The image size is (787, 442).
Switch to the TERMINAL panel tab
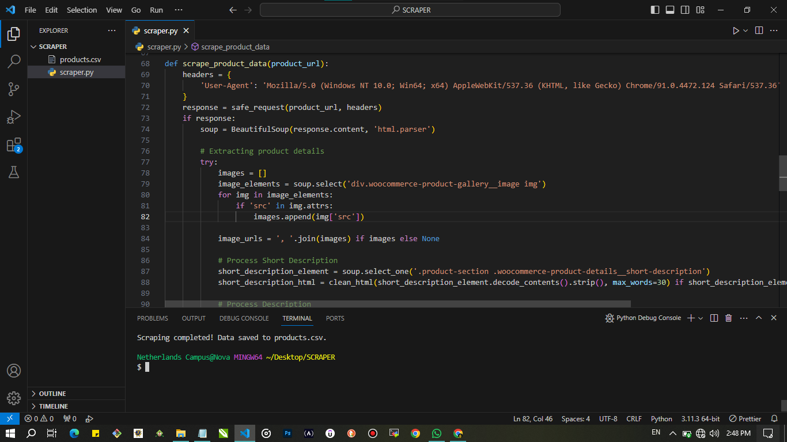(297, 318)
